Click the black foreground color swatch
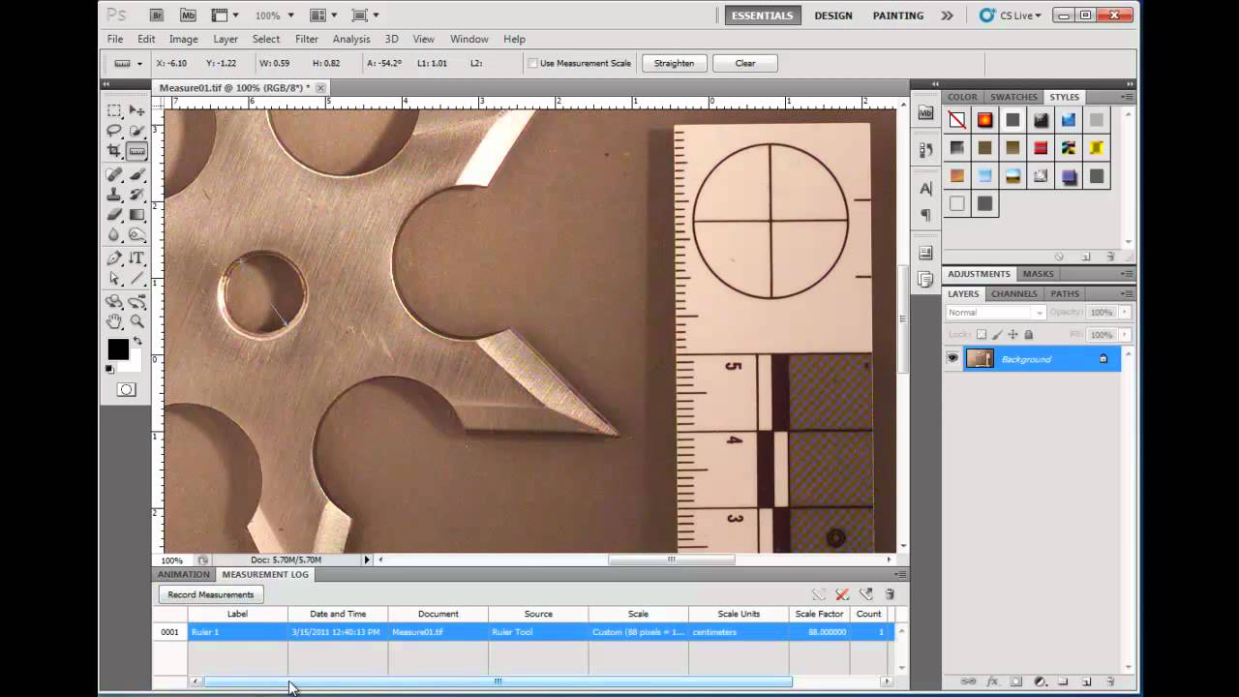1239x697 pixels. click(x=118, y=349)
